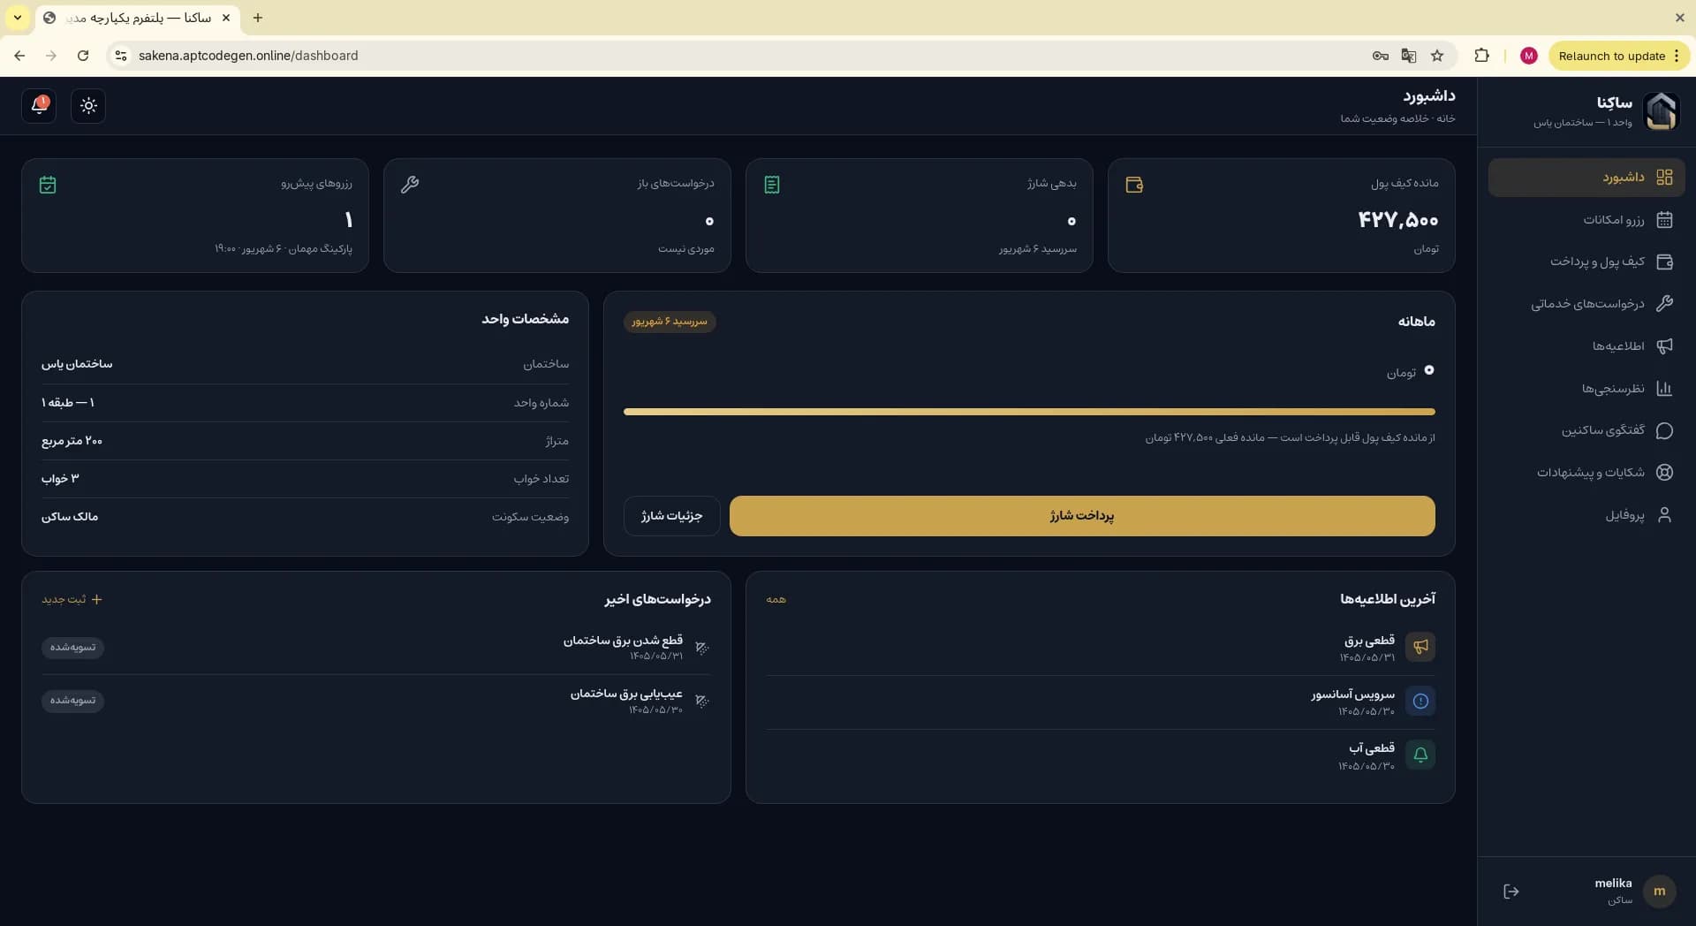Bookmark this page with the star icon
This screenshot has height=926, width=1696.
(x=1437, y=56)
